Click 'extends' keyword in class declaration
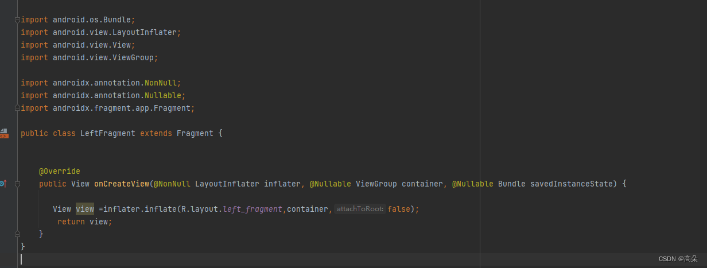Image resolution: width=707 pixels, height=268 pixels. [x=156, y=133]
